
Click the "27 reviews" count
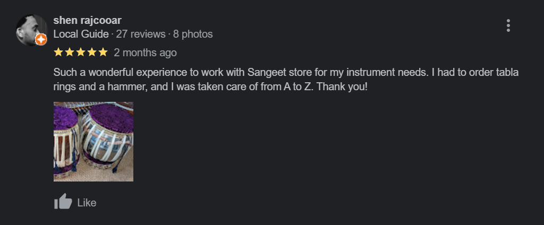140,34
